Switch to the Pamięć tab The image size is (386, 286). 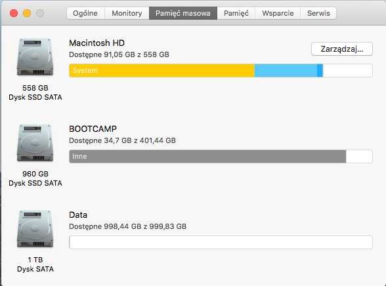click(x=236, y=13)
